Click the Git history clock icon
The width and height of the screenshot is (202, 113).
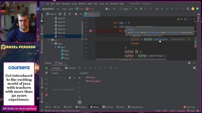click(177, 9)
